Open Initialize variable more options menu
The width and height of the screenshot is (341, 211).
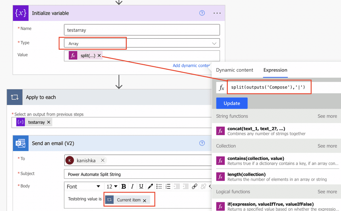click(217, 13)
